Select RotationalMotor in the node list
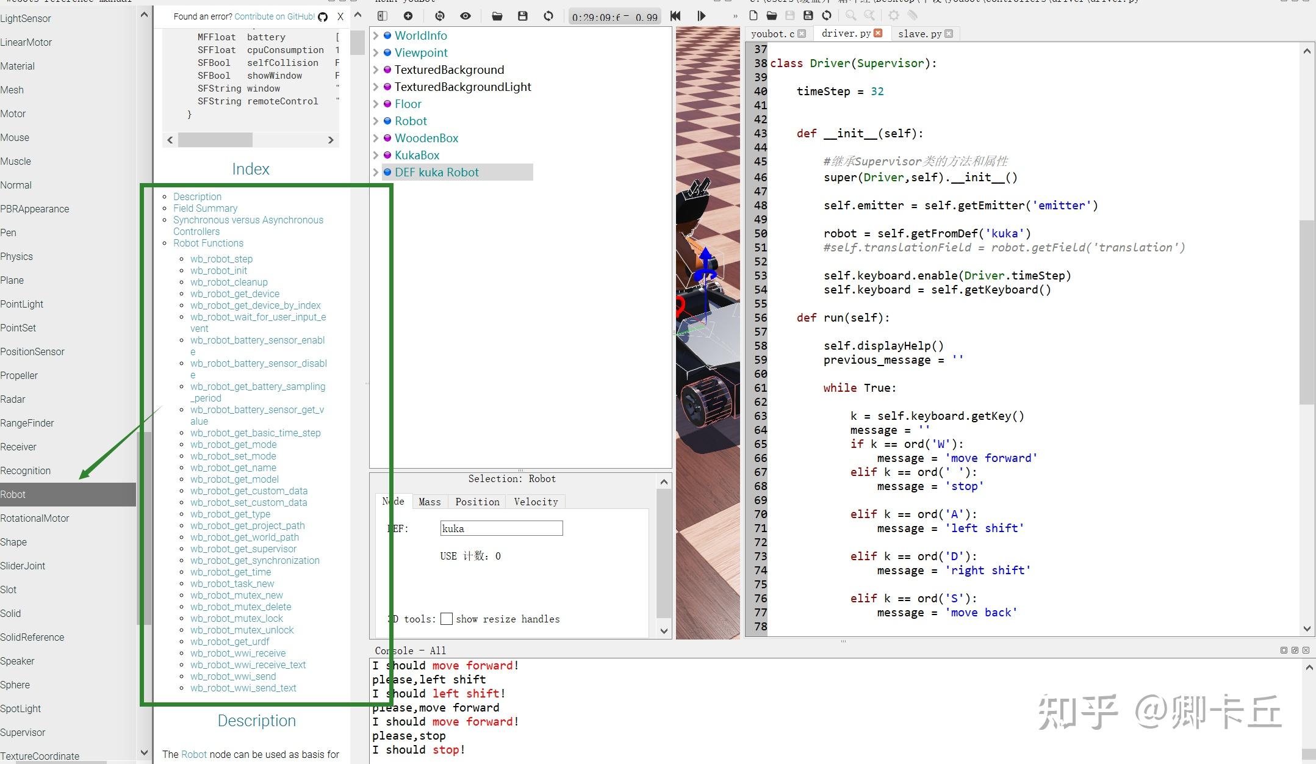 [x=35, y=518]
